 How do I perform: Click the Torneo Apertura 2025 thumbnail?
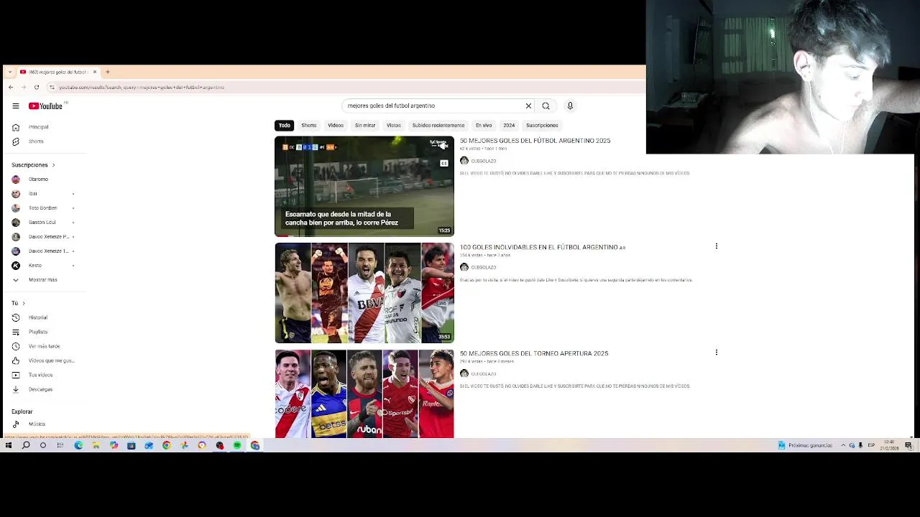pyautogui.click(x=364, y=393)
